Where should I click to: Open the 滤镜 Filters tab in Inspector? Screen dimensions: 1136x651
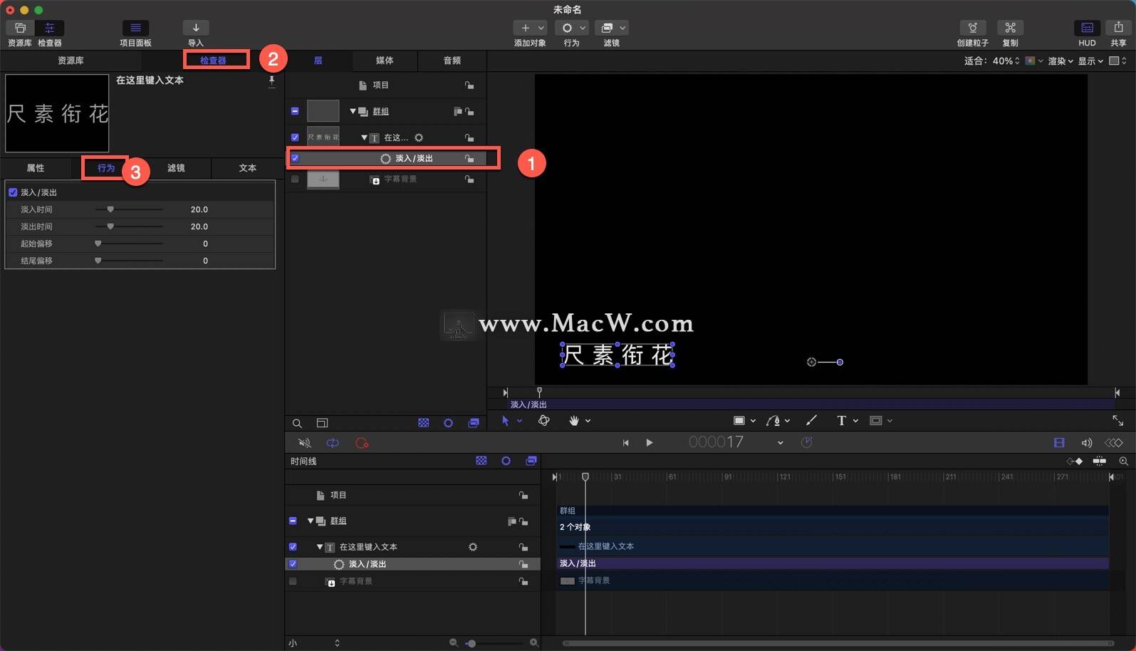tap(176, 168)
